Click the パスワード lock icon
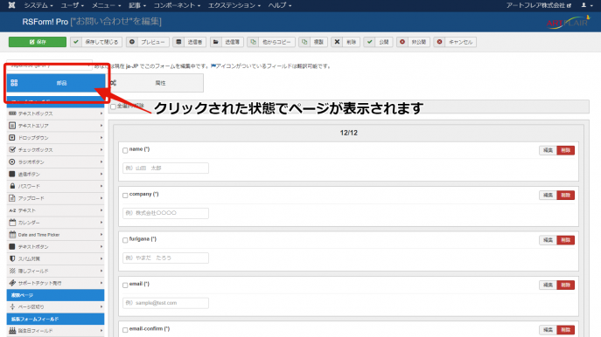601x337 pixels. coord(12,186)
